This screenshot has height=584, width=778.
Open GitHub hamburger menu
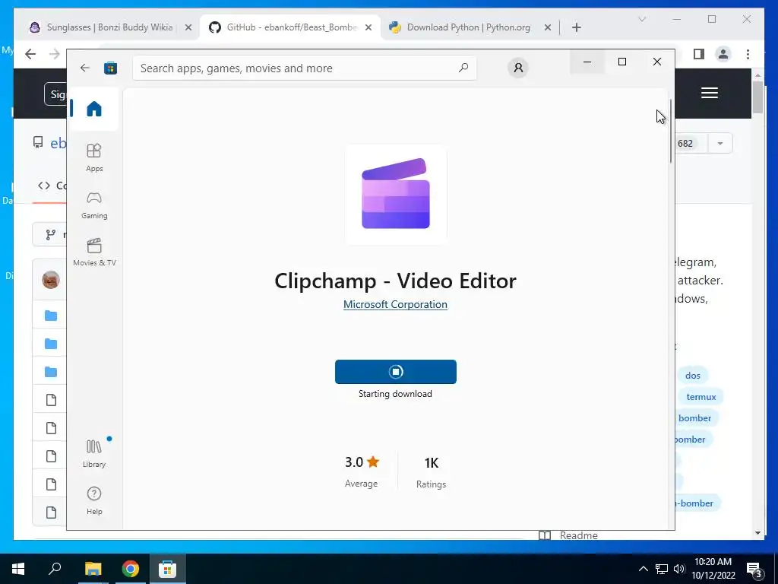(710, 93)
